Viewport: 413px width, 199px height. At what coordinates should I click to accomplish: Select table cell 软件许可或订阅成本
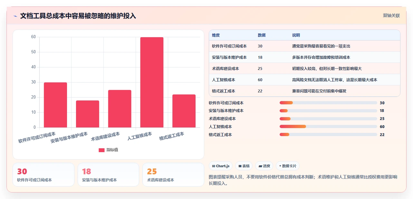[229, 46]
